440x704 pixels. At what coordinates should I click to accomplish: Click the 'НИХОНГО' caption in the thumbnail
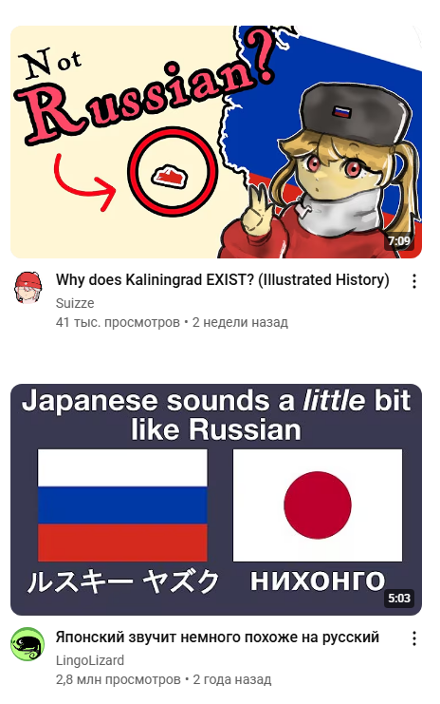pos(318,581)
